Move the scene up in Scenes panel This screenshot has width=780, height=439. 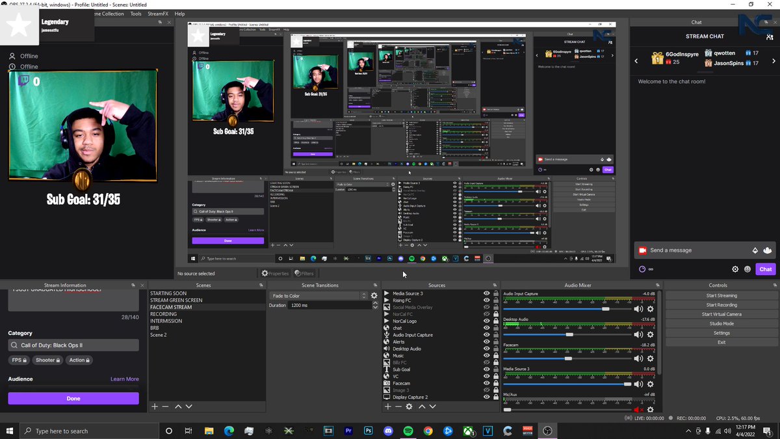pyautogui.click(x=178, y=406)
